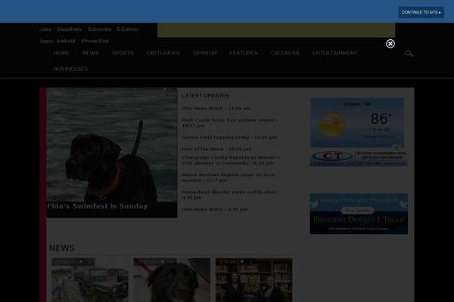Image resolution: width=454 pixels, height=302 pixels.
Task: Click the banner ad below the blue bar
Action: pos(276,30)
